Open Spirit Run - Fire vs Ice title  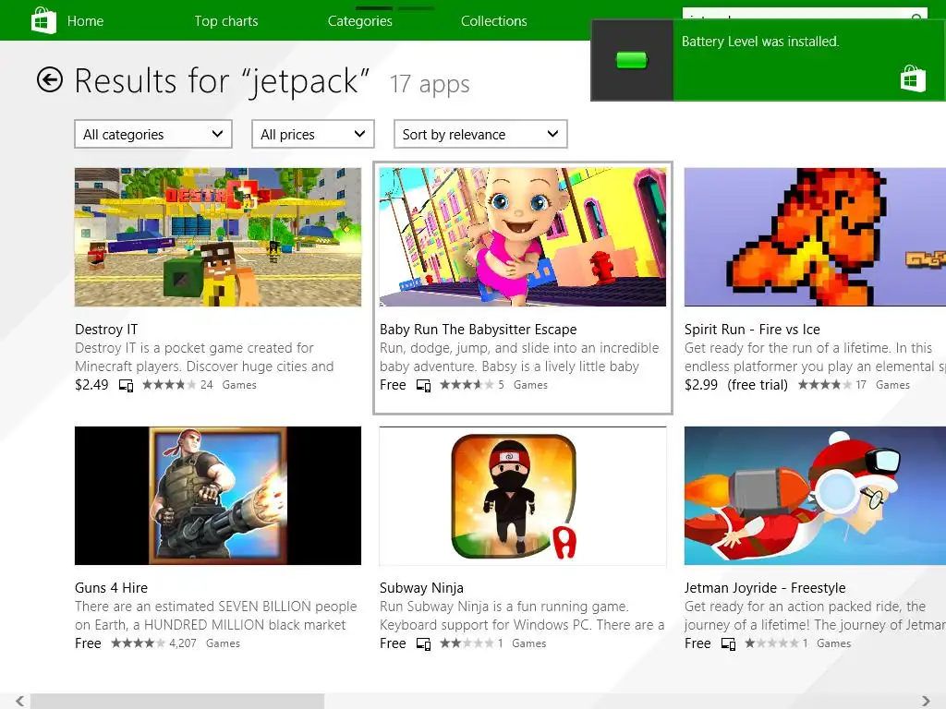tap(752, 330)
